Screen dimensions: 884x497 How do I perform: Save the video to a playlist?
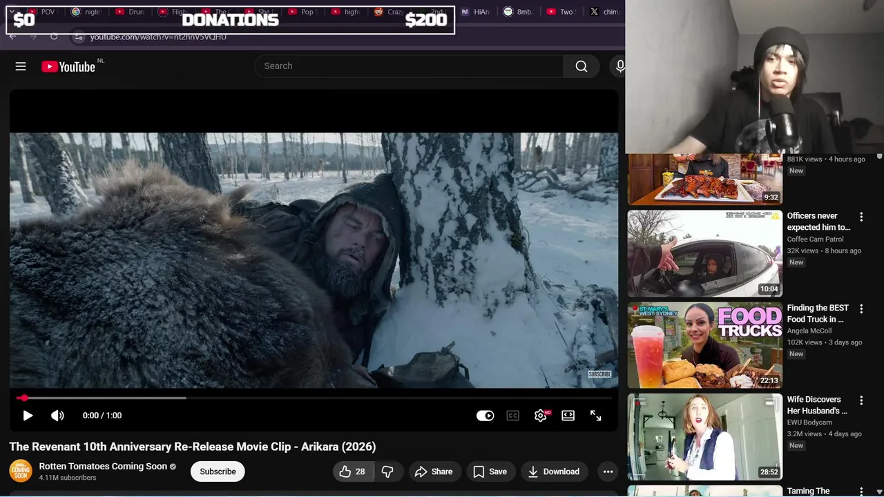point(490,471)
